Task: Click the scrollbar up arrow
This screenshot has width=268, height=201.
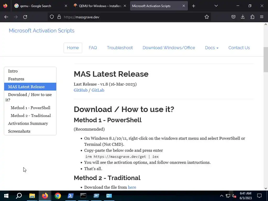Action: [x=266, y=24]
